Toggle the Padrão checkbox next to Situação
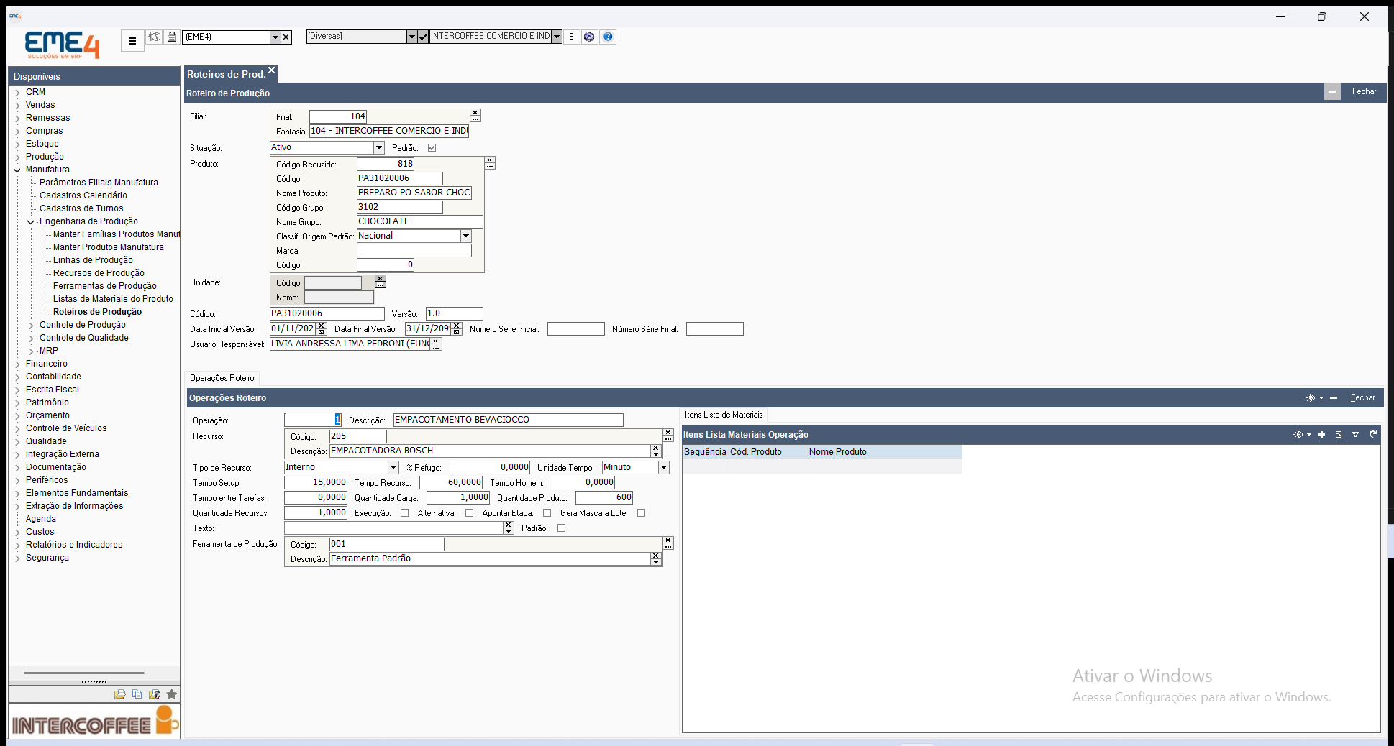Screen dimensions: 1394x746 [432, 147]
